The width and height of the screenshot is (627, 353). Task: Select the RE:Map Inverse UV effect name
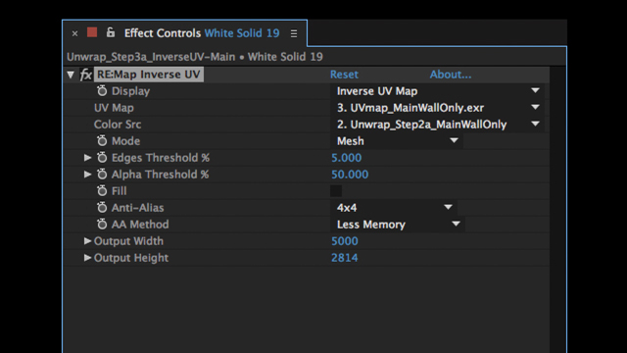(149, 75)
